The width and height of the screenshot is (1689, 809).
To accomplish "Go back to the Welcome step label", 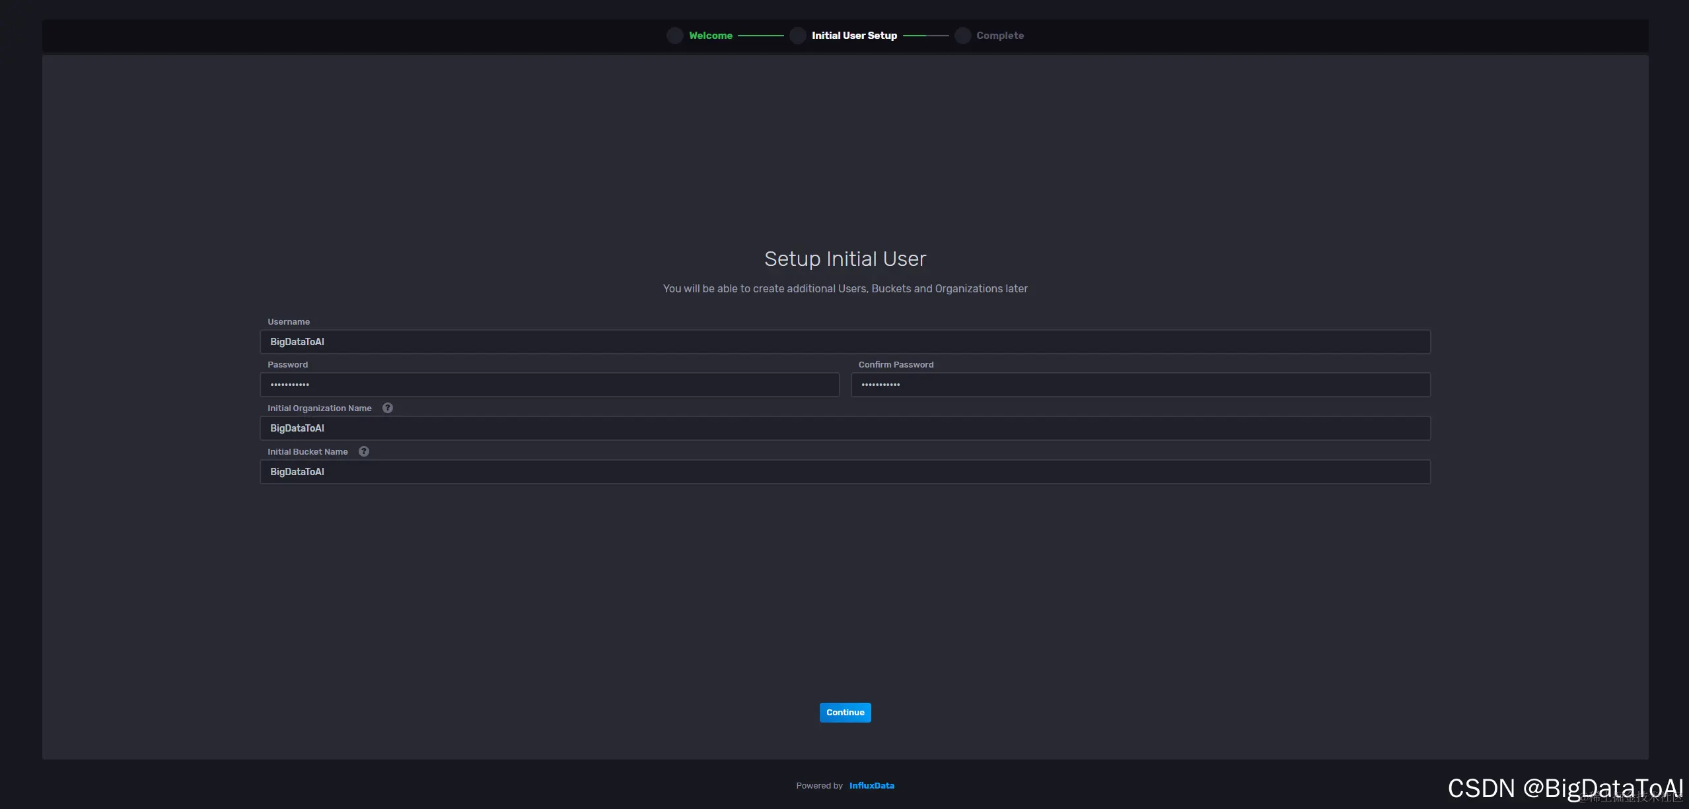I will [x=711, y=36].
